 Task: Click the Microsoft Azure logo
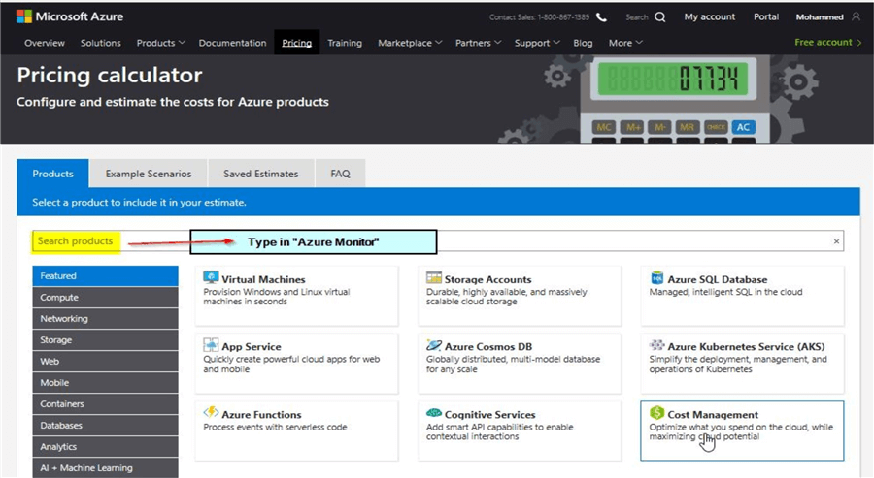pyautogui.click(x=70, y=16)
